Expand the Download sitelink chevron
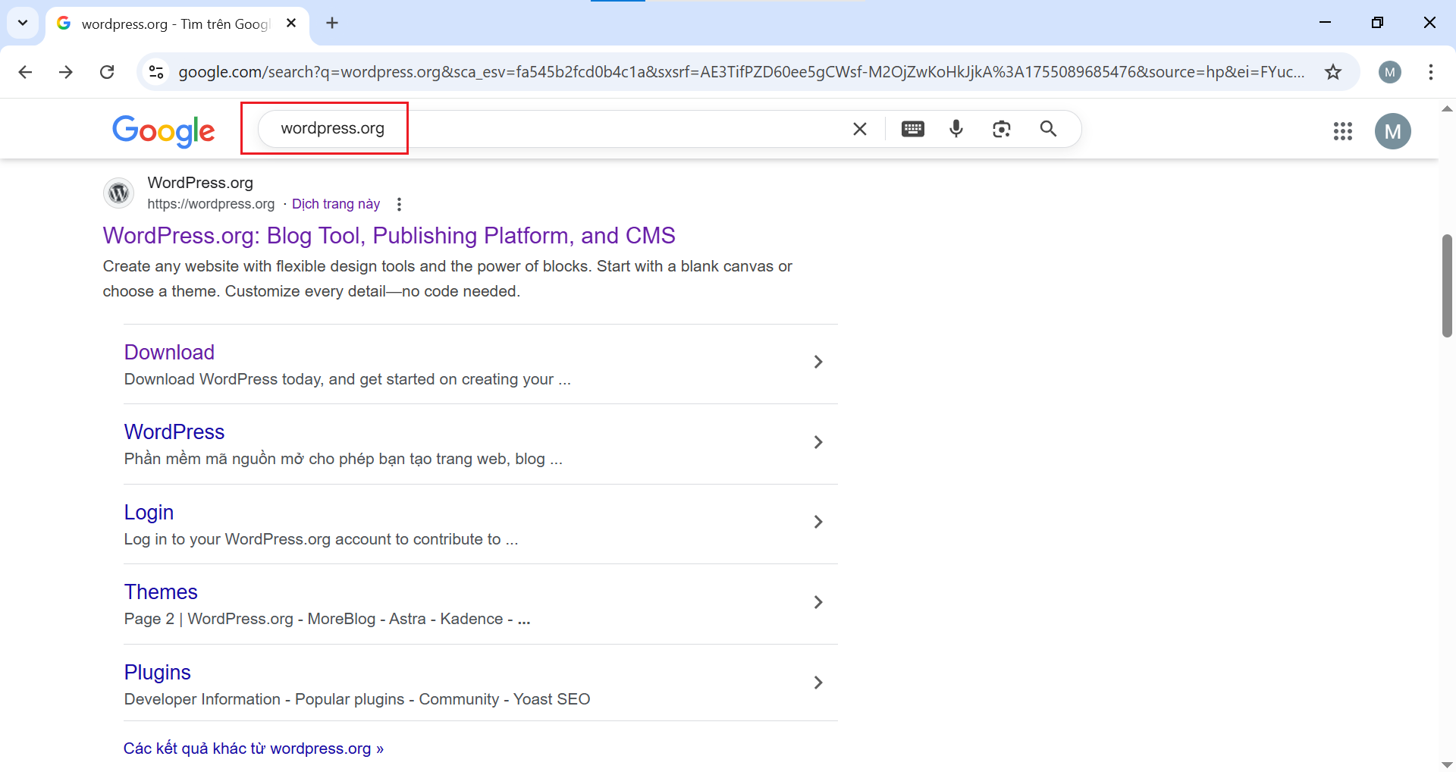The width and height of the screenshot is (1456, 772). click(817, 362)
